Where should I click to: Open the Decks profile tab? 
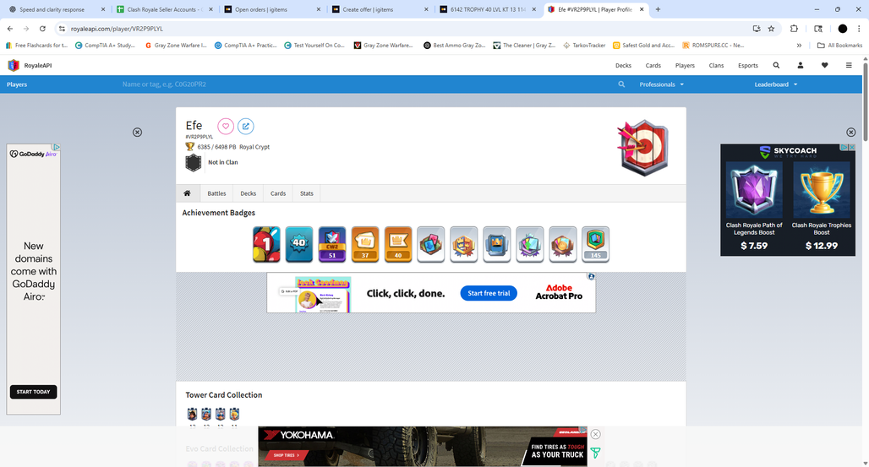click(x=249, y=193)
